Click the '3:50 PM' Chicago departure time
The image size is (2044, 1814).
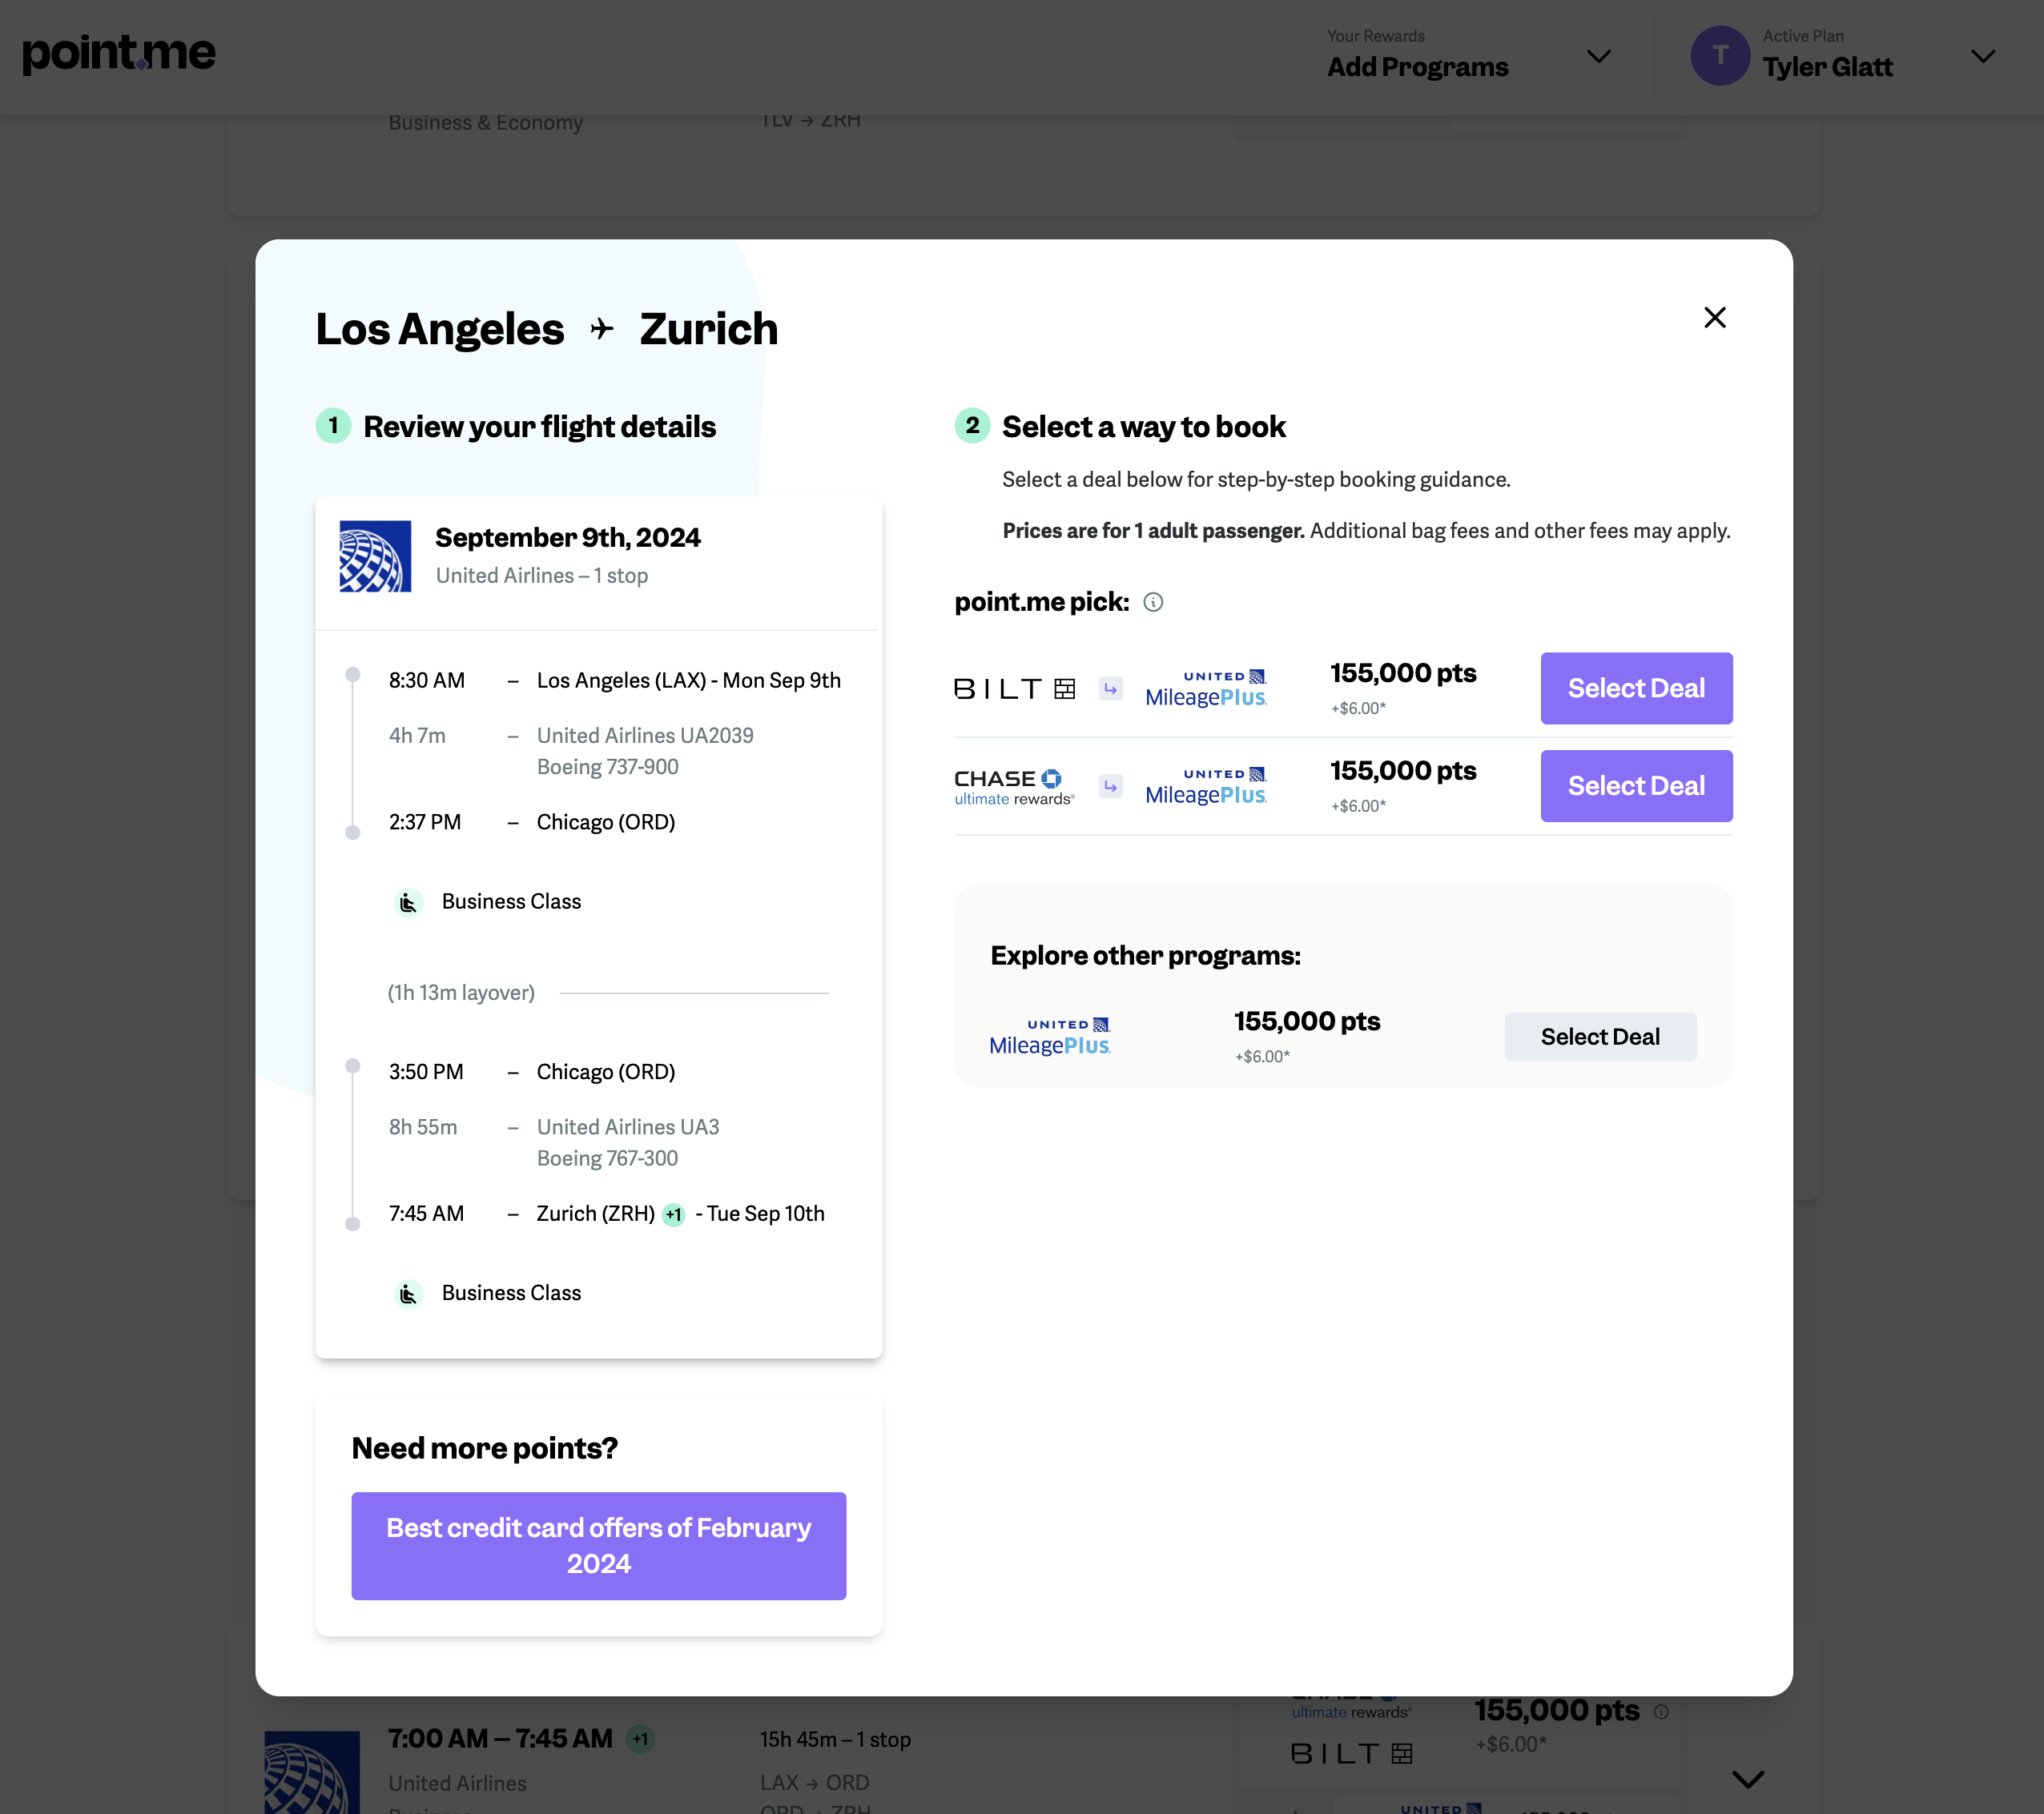pos(426,1073)
